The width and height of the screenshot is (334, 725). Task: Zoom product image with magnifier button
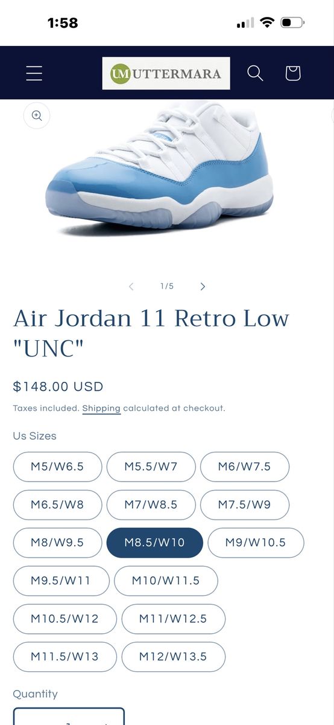36,115
